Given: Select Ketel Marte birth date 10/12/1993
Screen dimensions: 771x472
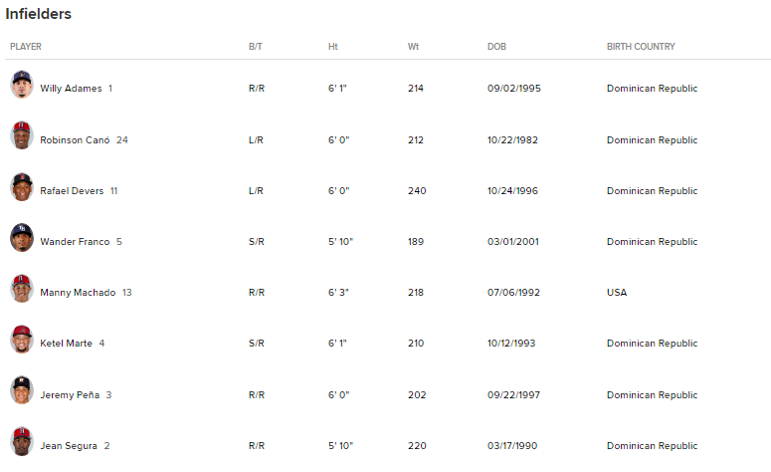Looking at the screenshot, I should [x=511, y=344].
